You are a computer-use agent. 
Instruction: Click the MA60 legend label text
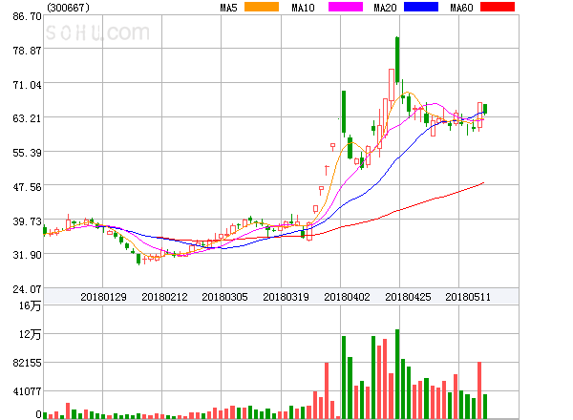click(x=461, y=8)
